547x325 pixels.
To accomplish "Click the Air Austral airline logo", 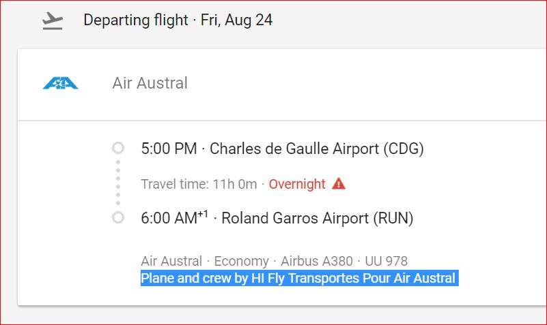I will point(60,84).
